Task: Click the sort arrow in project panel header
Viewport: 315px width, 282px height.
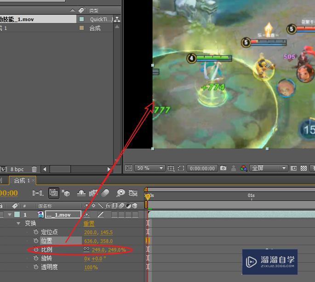Action: (73, 10)
